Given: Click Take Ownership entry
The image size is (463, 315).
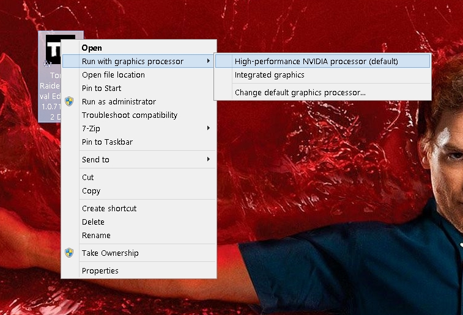Looking at the screenshot, I should point(139,253).
